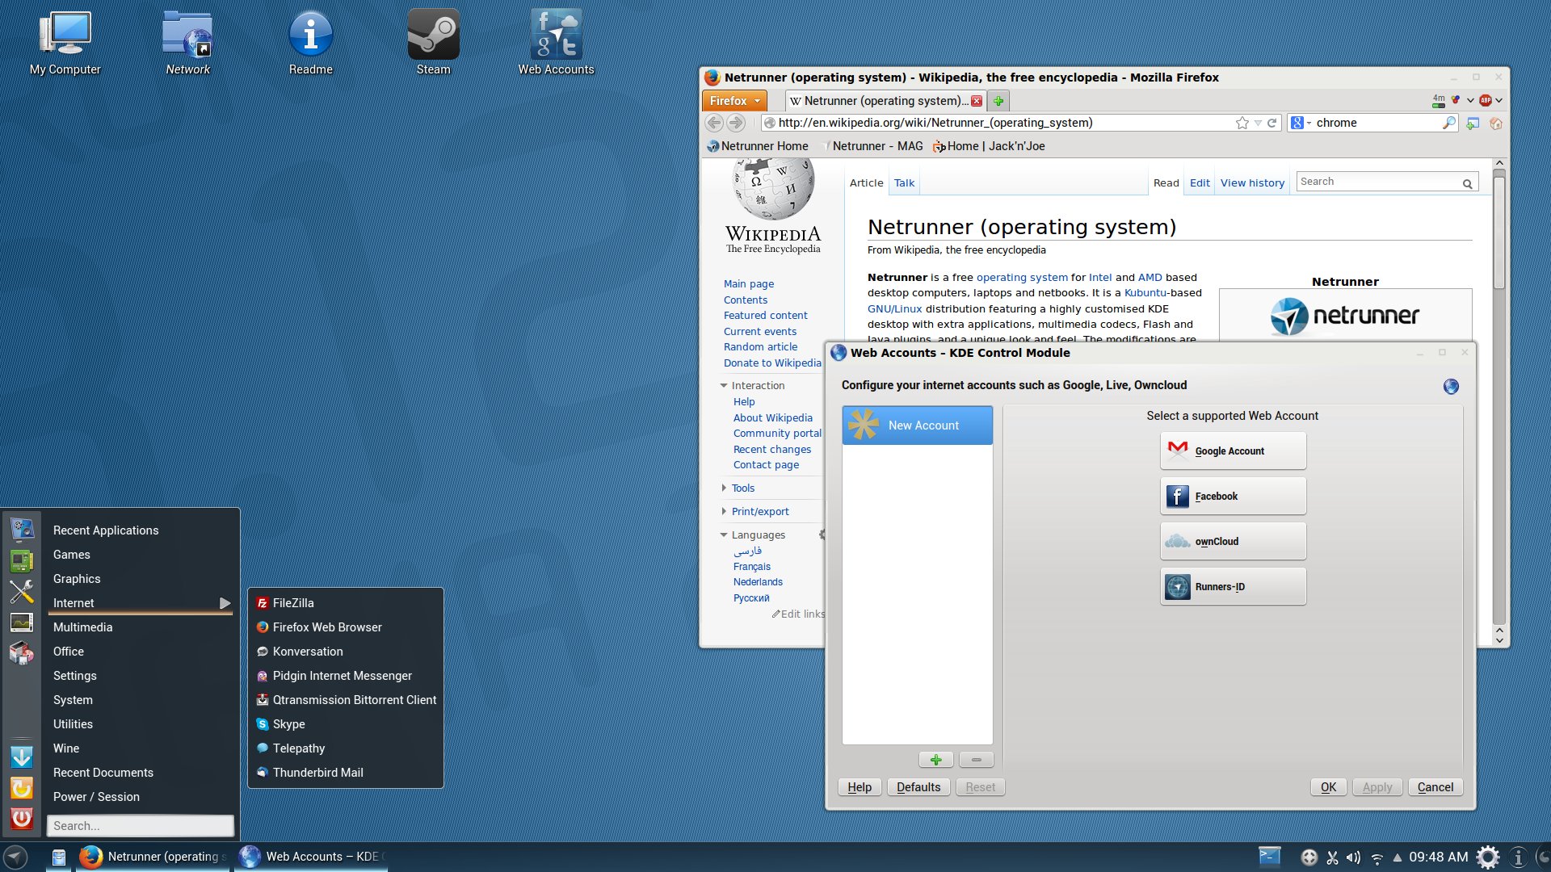This screenshot has height=872, width=1551.
Task: Open the Internet submenu arrow
Action: (225, 603)
